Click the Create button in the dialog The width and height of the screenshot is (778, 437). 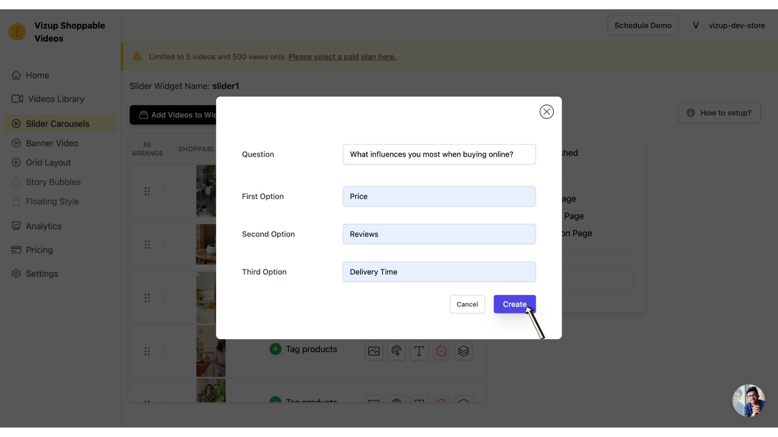[x=514, y=304]
